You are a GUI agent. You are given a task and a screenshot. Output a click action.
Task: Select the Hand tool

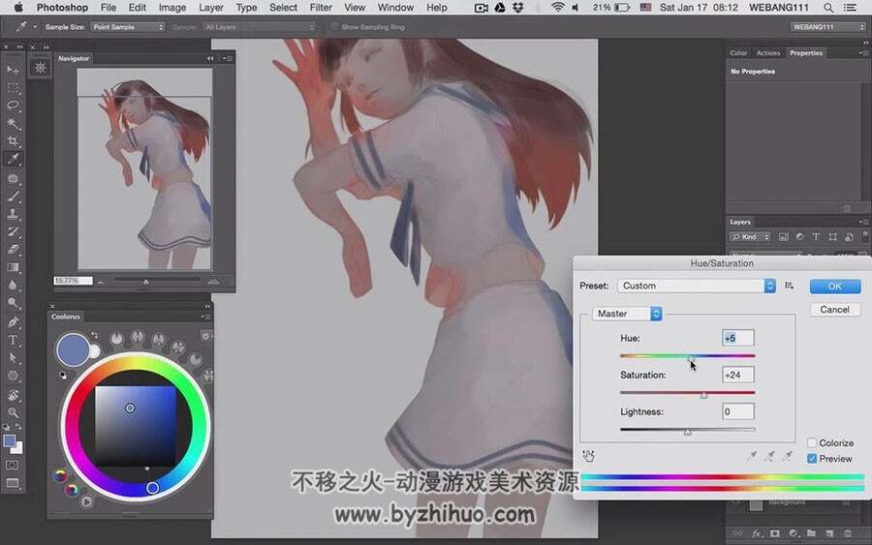pos(13,395)
